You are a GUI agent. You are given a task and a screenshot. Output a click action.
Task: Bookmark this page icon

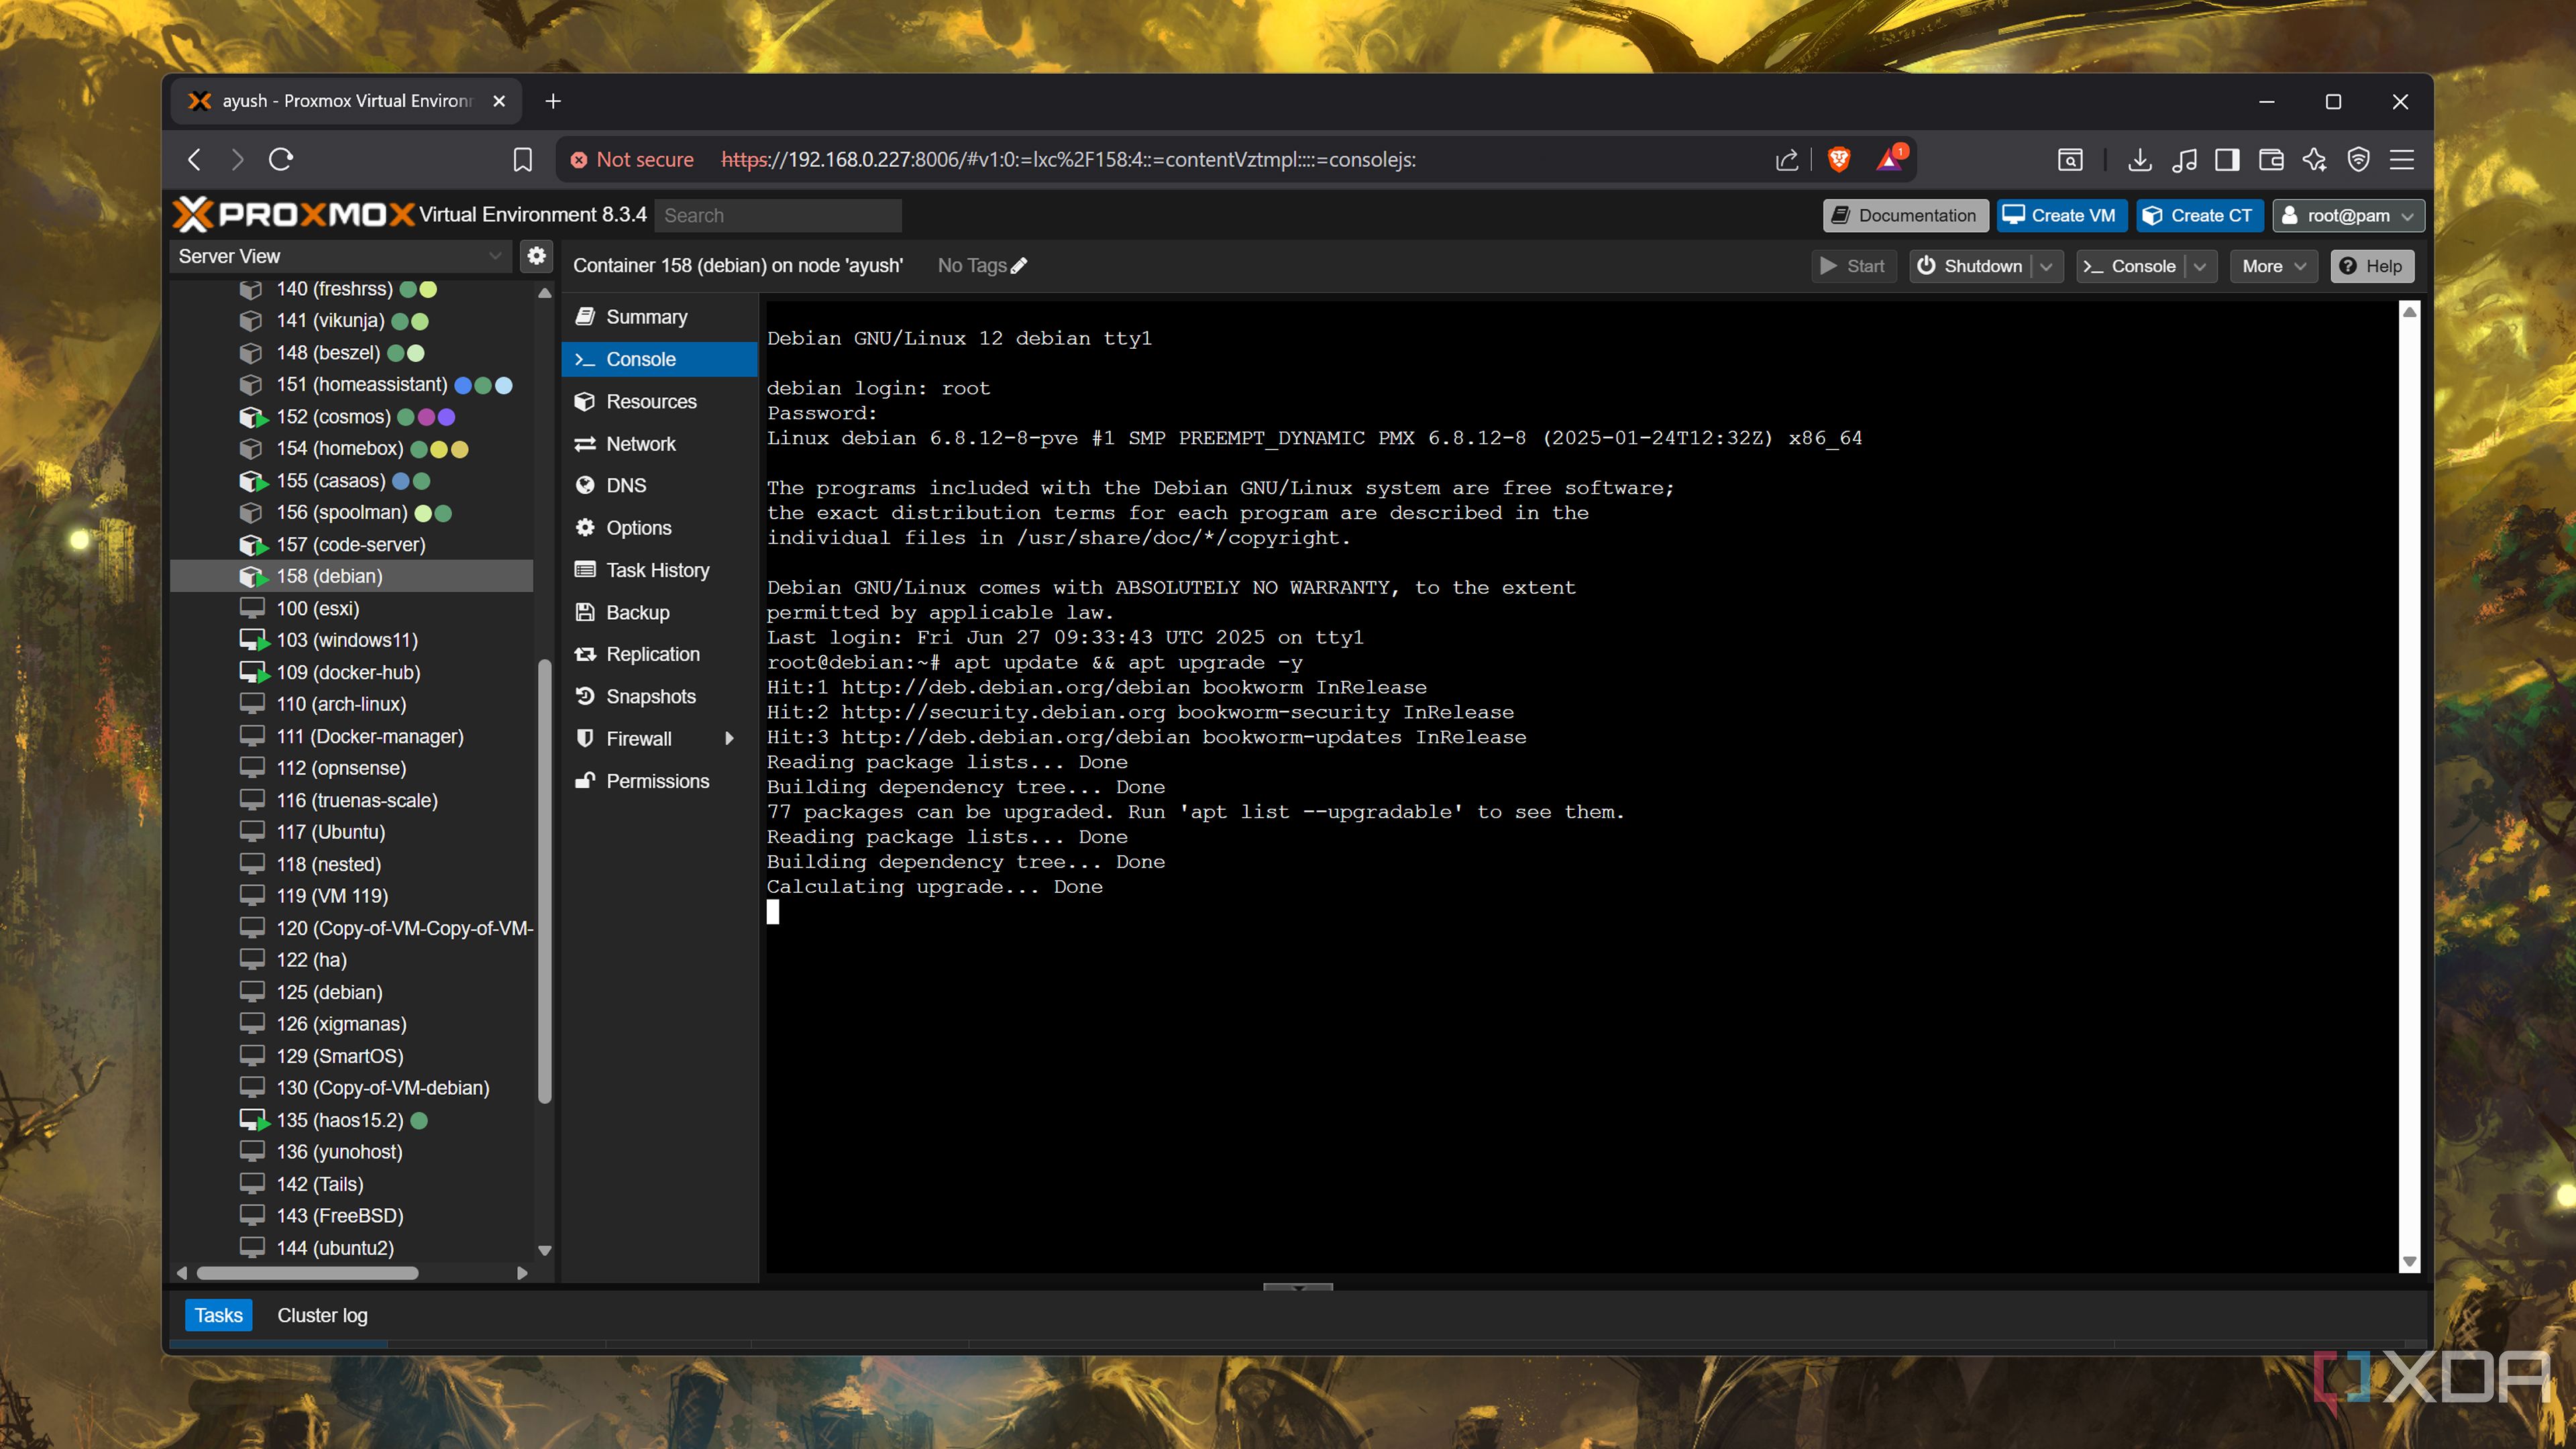click(x=522, y=160)
